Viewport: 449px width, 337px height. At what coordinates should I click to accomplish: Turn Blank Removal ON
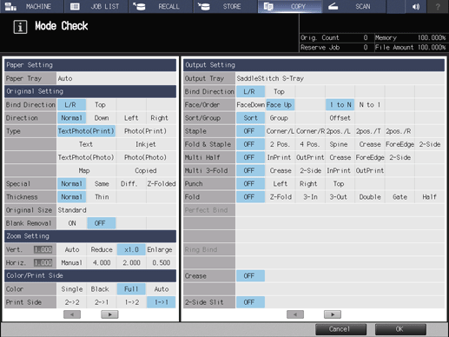coord(72,223)
